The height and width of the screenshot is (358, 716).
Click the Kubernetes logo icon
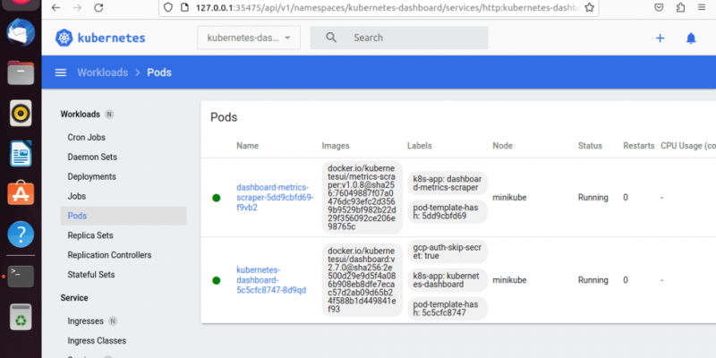(x=64, y=38)
